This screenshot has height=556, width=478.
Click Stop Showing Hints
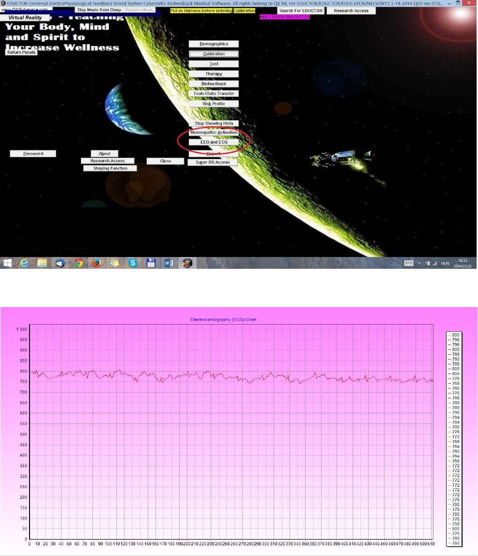[214, 123]
